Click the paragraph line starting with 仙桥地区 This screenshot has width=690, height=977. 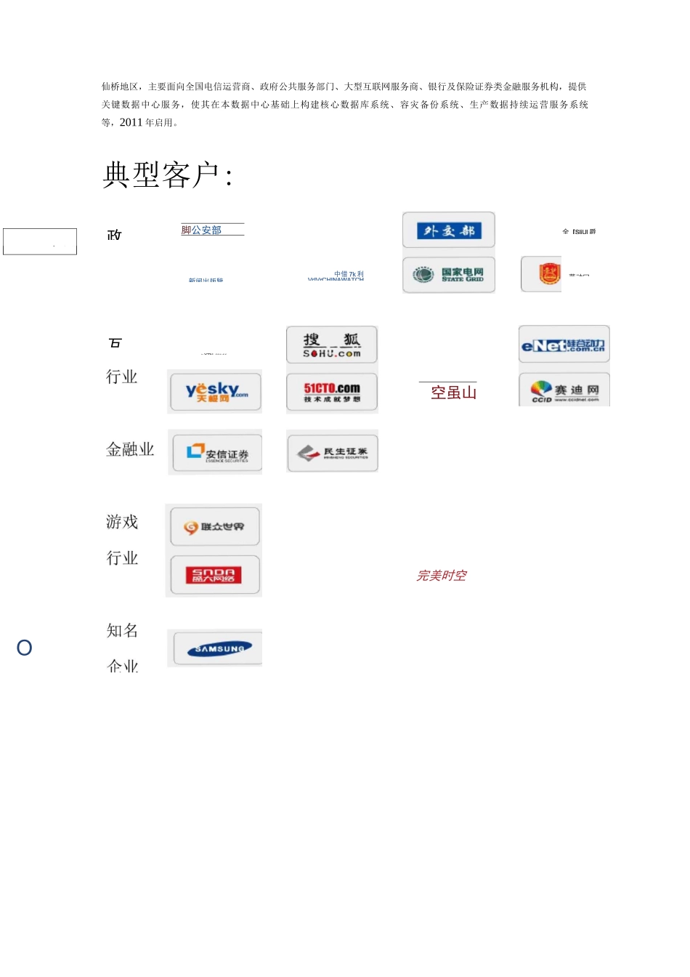pyautogui.click(x=344, y=87)
